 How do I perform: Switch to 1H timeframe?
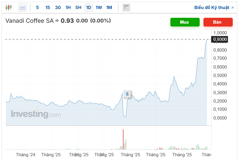[x=68, y=8]
